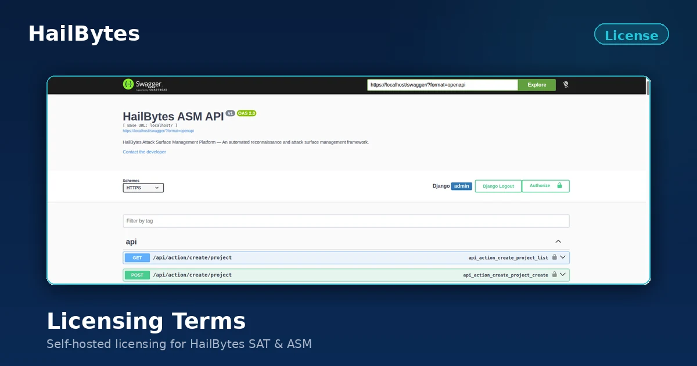Click api_action_create_project_list operation id
The image size is (697, 366).
click(x=508, y=258)
